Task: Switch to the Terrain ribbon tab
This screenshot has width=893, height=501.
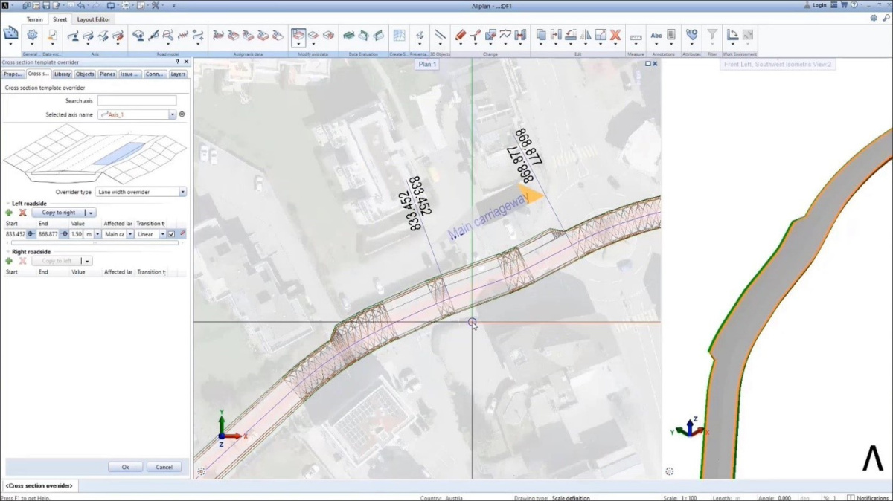Action: (x=35, y=19)
